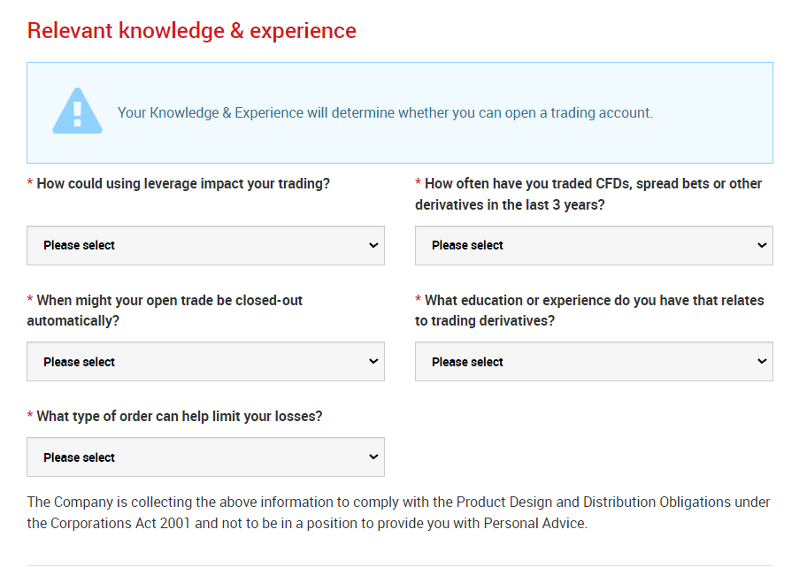Click the chevron arrow on leverage impact dropdown

click(373, 245)
